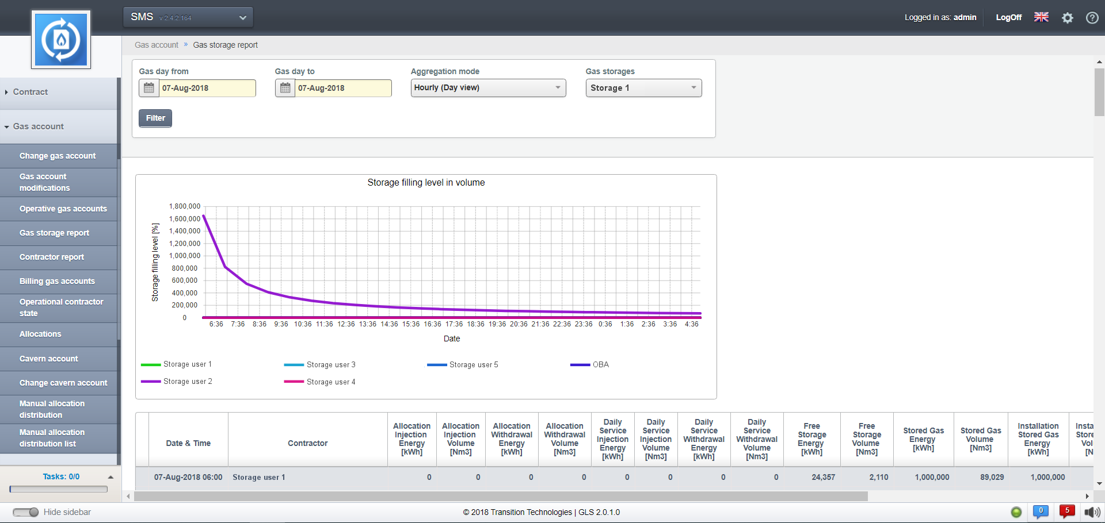The image size is (1105, 523).
Task: Toggle Storage user 4 legend series
Action: click(x=320, y=382)
